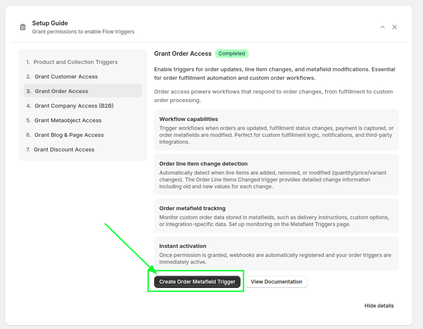Screen dimensions: 423x329
Task: Open step 1 Product and Collection Triggers
Action: pos(75,62)
